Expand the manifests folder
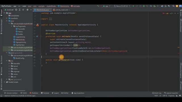This screenshot has height=102, width=182. pos(7,18)
